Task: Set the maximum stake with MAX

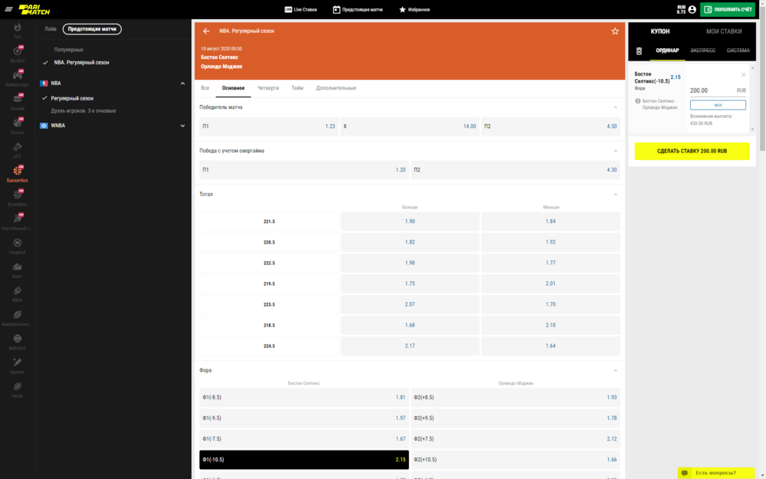Action: [x=718, y=105]
